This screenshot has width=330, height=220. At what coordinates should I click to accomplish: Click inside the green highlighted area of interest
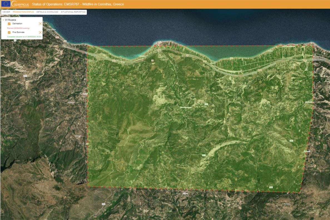(195, 125)
